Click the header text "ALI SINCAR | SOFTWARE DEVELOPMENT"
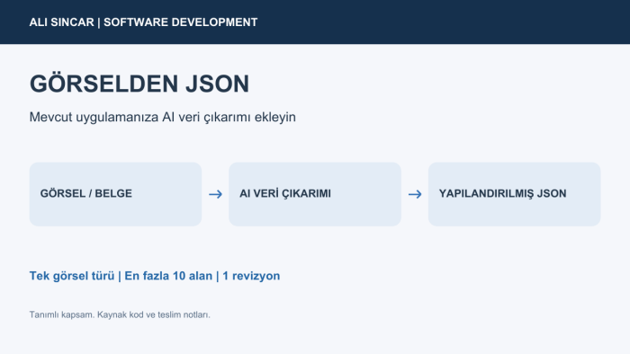 pos(143,22)
